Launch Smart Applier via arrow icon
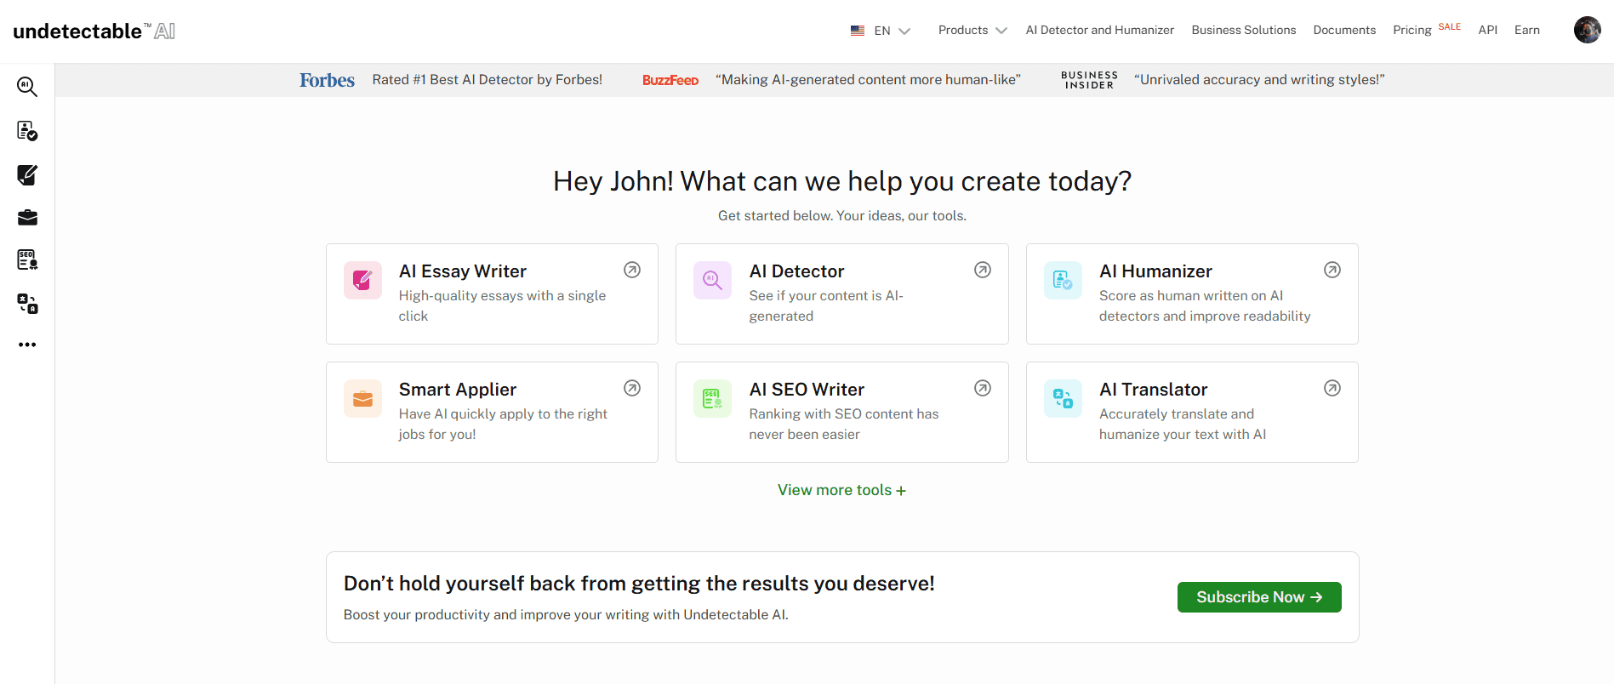1614x684 pixels. pos(632,388)
